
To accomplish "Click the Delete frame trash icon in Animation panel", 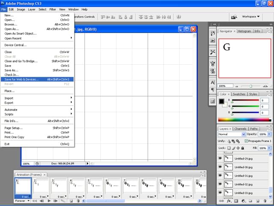I will 78,201.
